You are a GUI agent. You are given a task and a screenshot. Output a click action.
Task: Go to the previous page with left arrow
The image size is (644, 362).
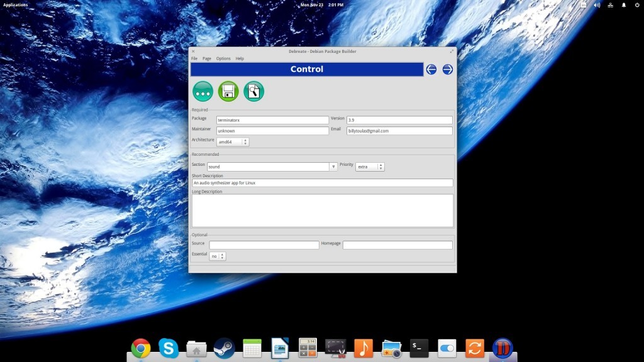[x=431, y=69]
